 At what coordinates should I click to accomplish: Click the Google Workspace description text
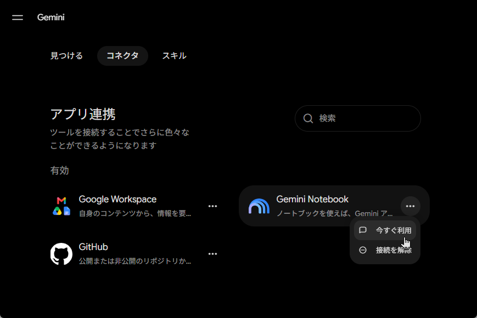coord(135,213)
